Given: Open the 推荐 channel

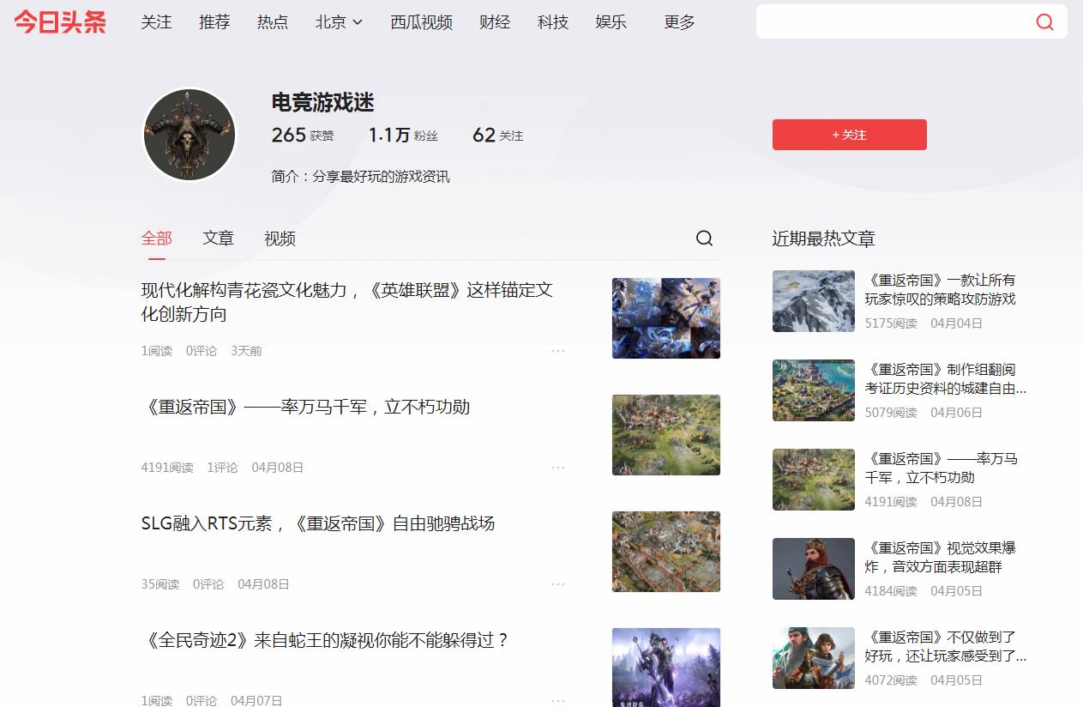Looking at the screenshot, I should click(214, 22).
